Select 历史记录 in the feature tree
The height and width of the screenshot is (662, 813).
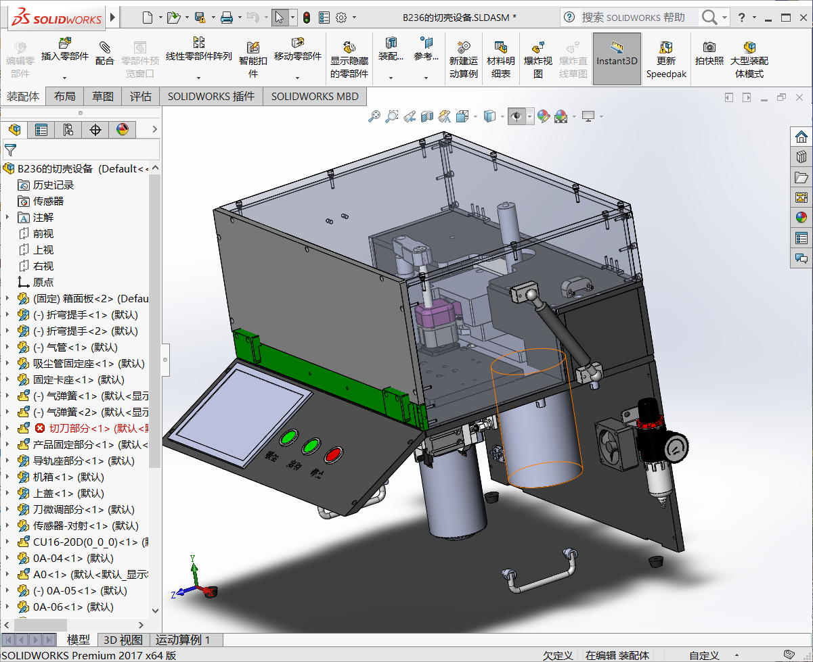coord(53,185)
